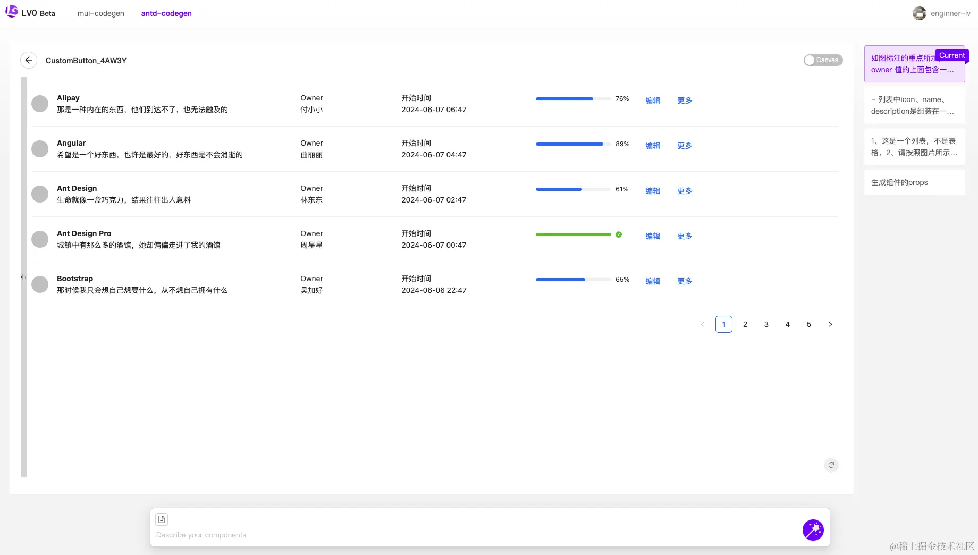Screen dimensions: 978x555
Task: Click the Angular row avatar
Action: (x=40, y=149)
